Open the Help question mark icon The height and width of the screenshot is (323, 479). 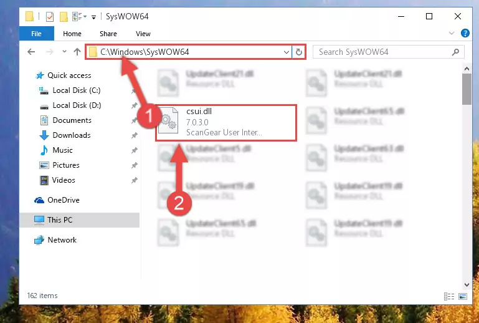465,33
